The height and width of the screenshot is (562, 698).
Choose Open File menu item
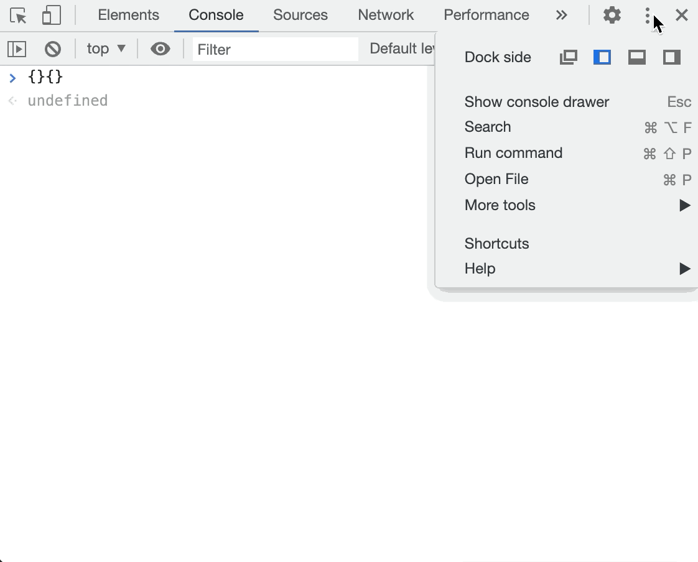[x=566, y=179]
